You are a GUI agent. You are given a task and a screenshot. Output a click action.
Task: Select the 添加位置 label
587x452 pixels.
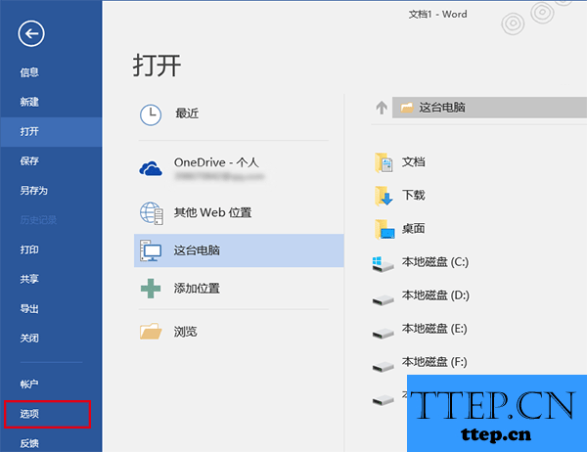[x=197, y=289]
